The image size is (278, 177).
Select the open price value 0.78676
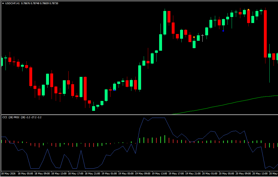click(25, 3)
